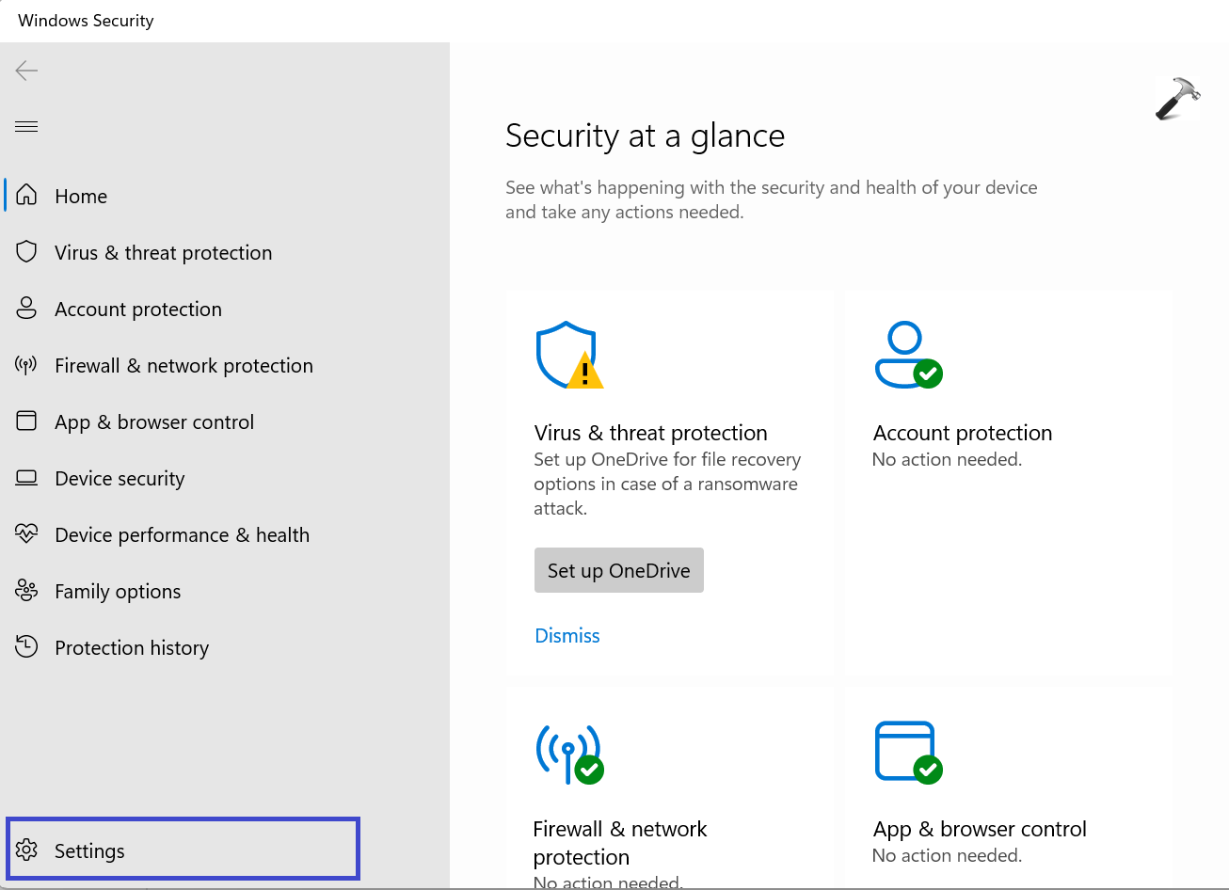This screenshot has width=1229, height=890.
Task: Open the Virus & threat protection tile shield with warning
Action: tap(567, 356)
